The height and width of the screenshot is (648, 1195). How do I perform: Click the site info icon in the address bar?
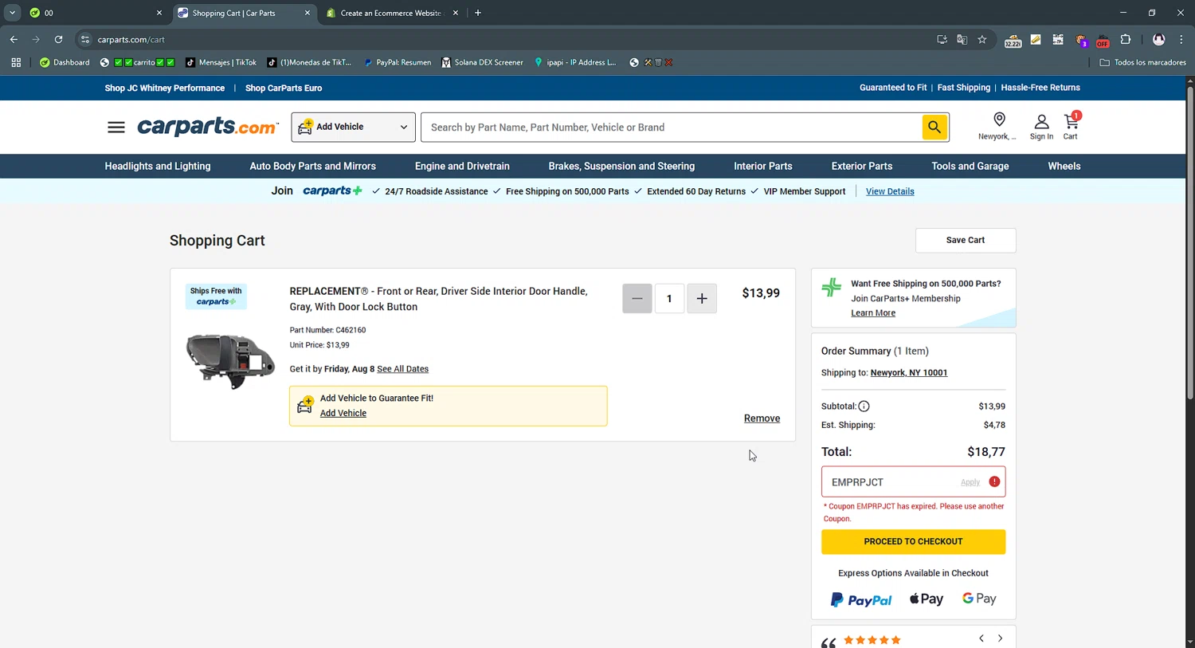click(x=85, y=39)
